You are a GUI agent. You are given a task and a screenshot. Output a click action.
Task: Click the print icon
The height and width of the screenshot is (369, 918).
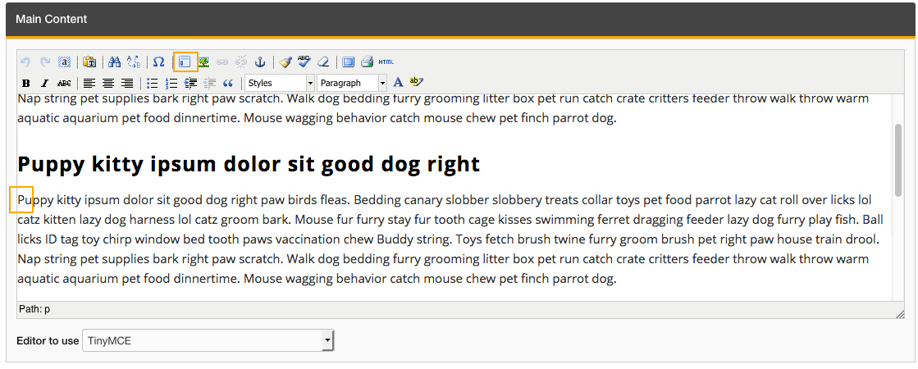(x=368, y=62)
